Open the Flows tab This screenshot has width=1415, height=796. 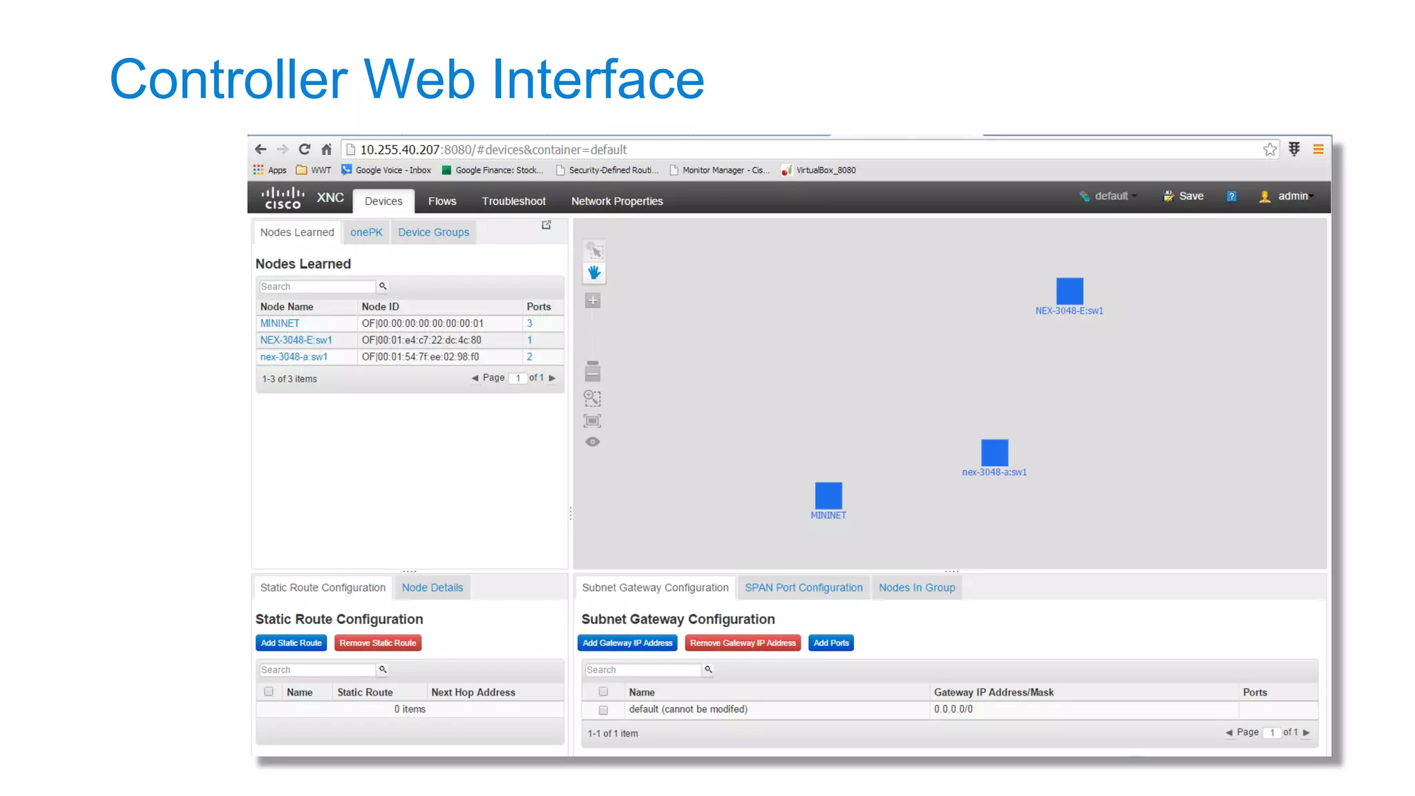point(442,201)
